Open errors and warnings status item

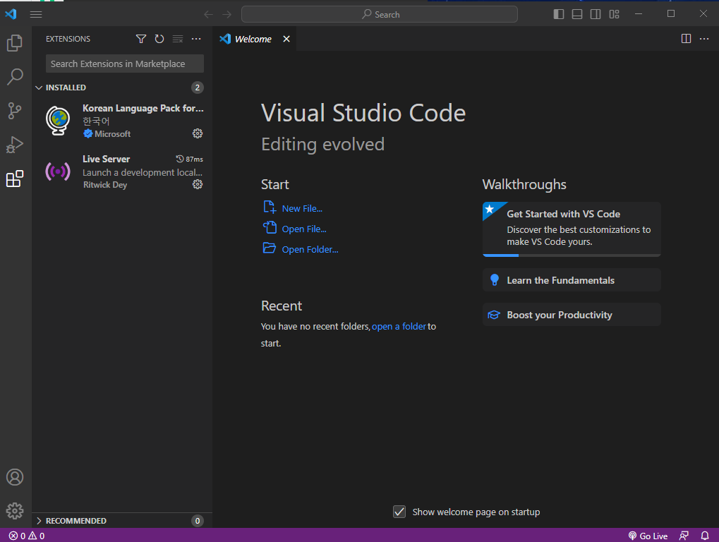pyautogui.click(x=27, y=536)
